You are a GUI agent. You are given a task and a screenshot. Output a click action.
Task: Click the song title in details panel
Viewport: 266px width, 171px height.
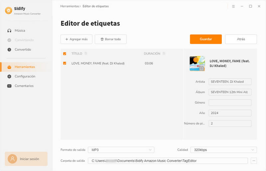(229, 64)
